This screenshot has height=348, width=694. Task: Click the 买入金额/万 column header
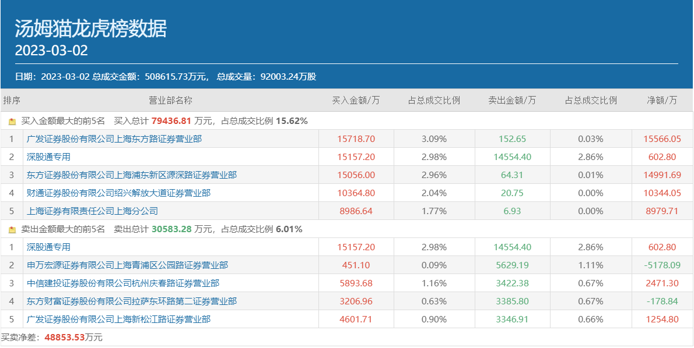[x=356, y=101]
